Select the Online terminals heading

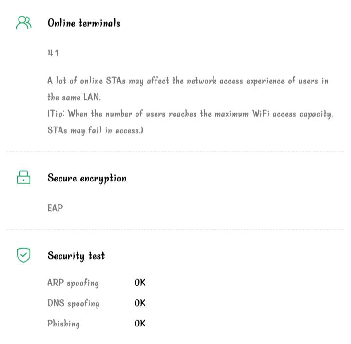(84, 23)
